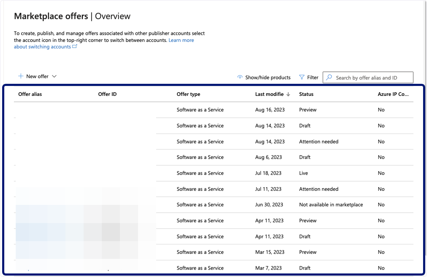Focus the Search by offer alias and ID field
Screen dimensions: 427x277
coord(368,77)
